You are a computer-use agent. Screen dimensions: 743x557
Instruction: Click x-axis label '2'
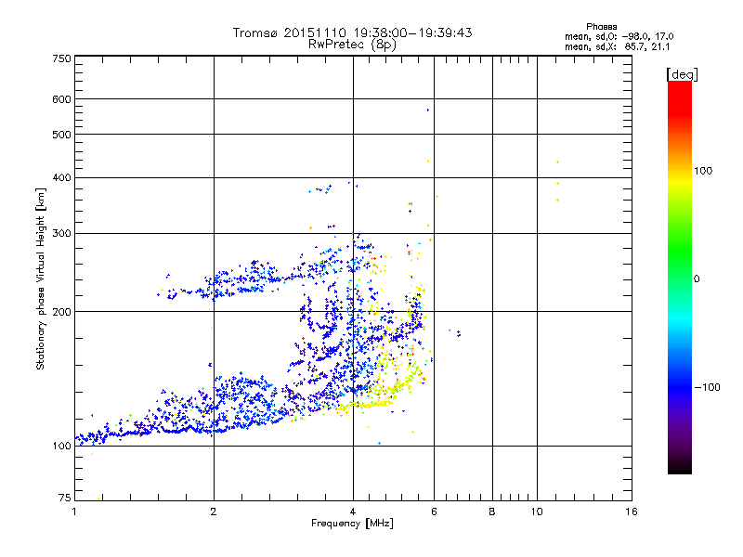point(214,512)
